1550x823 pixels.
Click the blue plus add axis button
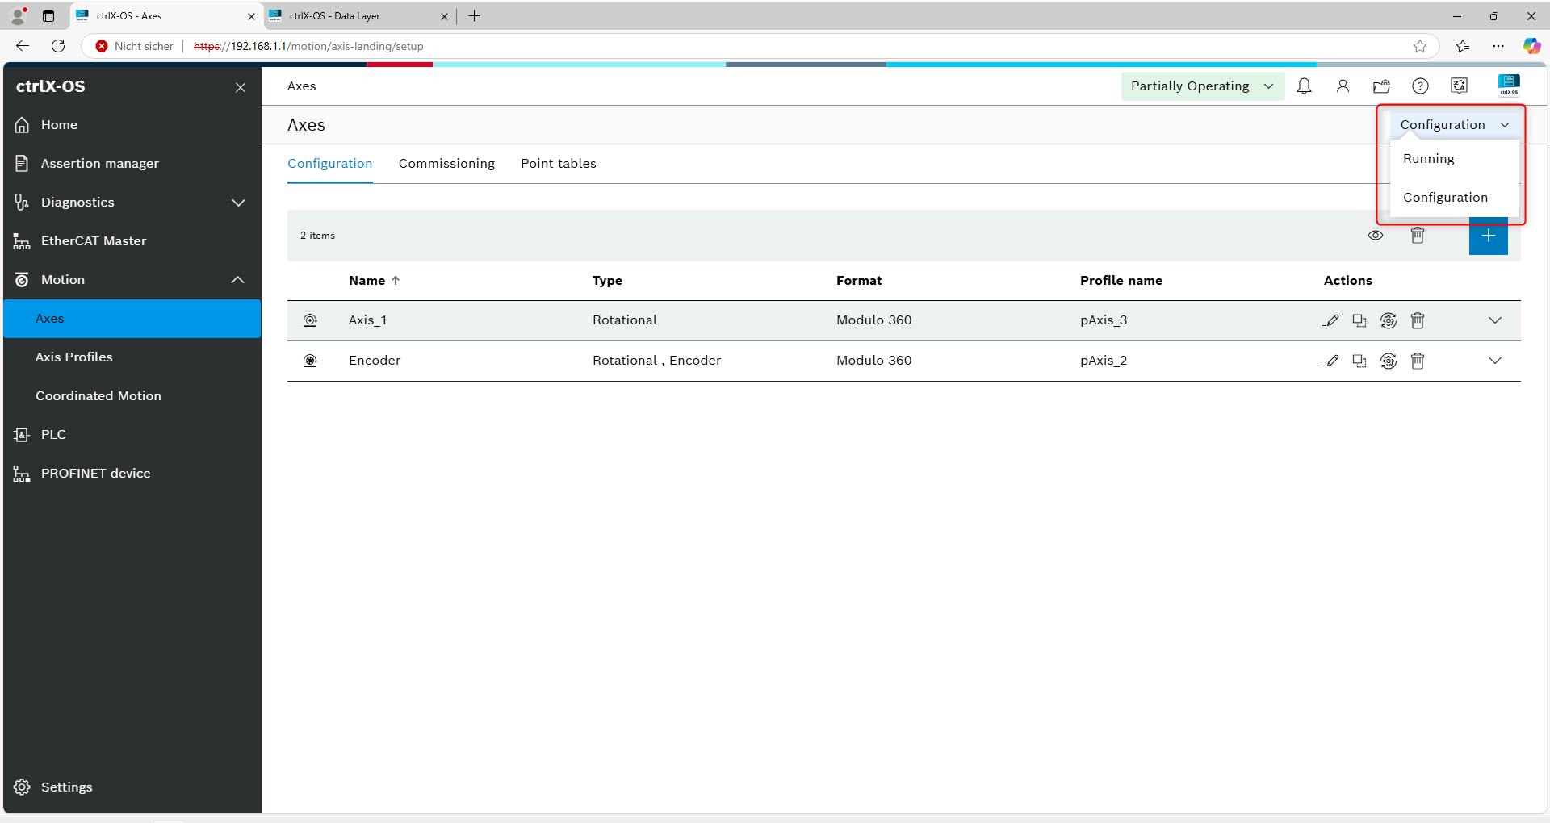tap(1488, 236)
